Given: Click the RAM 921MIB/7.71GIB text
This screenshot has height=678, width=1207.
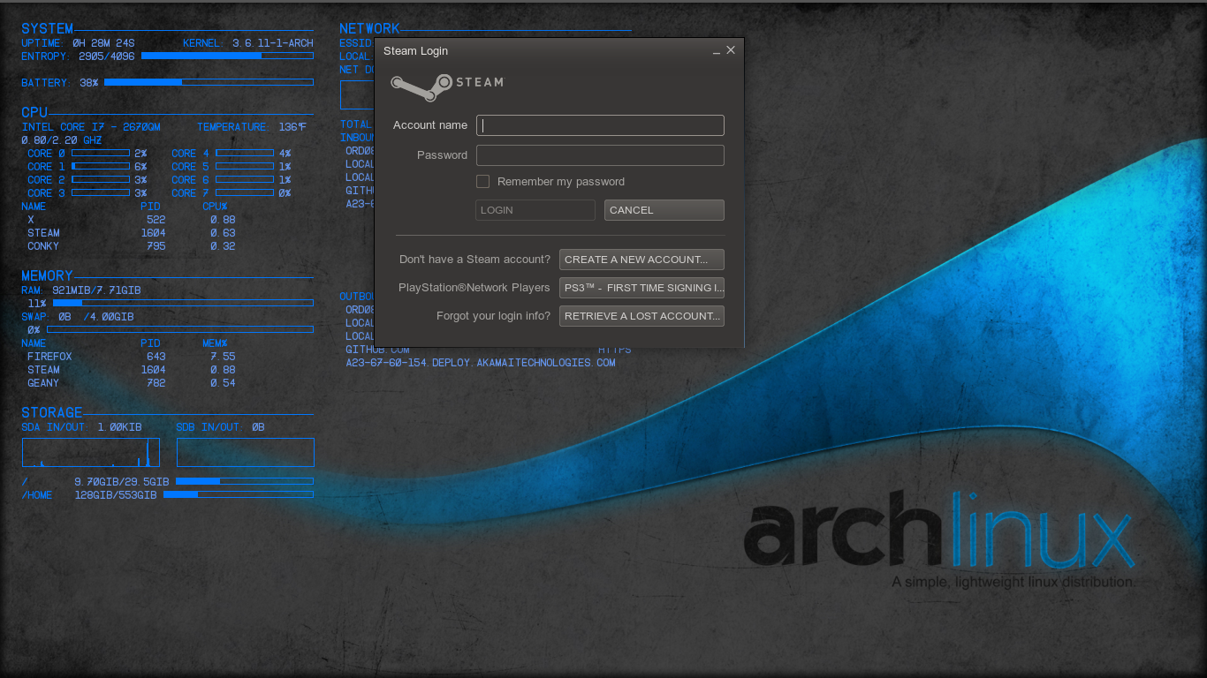Looking at the screenshot, I should click(81, 290).
